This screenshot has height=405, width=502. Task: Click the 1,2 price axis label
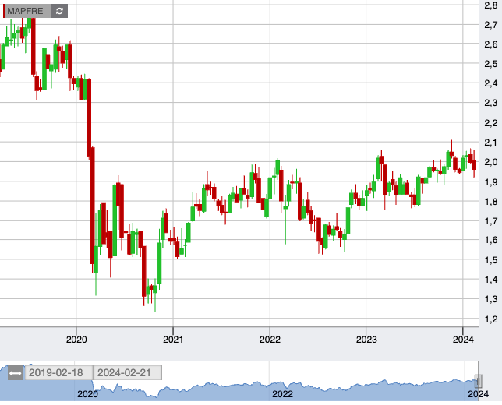pos(491,319)
